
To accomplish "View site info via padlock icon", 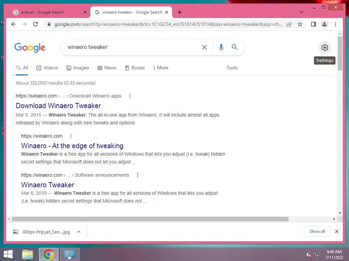I will point(49,24).
